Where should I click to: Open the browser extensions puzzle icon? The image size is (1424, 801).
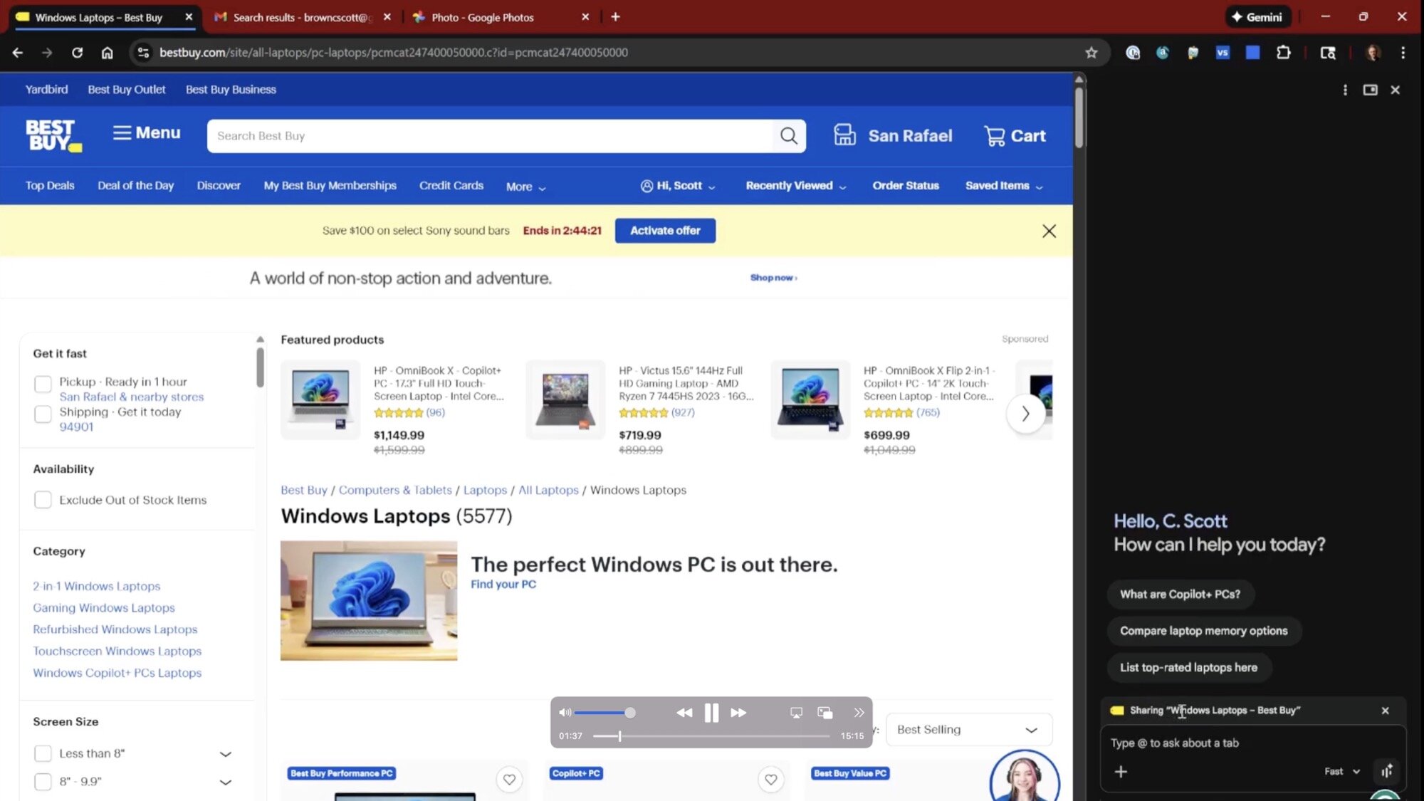click(x=1283, y=53)
